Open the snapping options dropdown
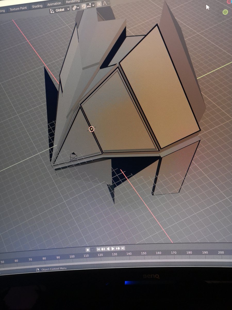Screen dimensions: 232x310 click(90, 5)
